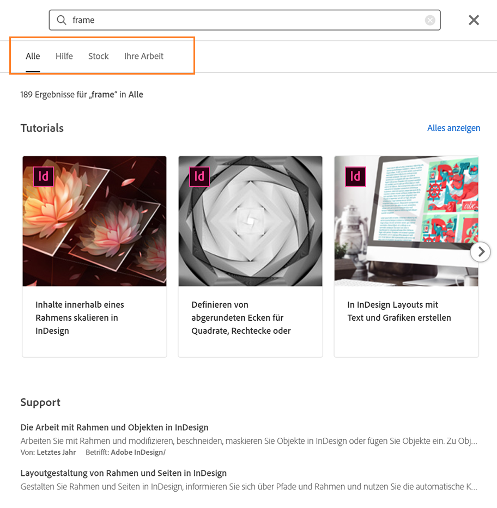Select the Stock tab
The width and height of the screenshot is (497, 508).
99,56
